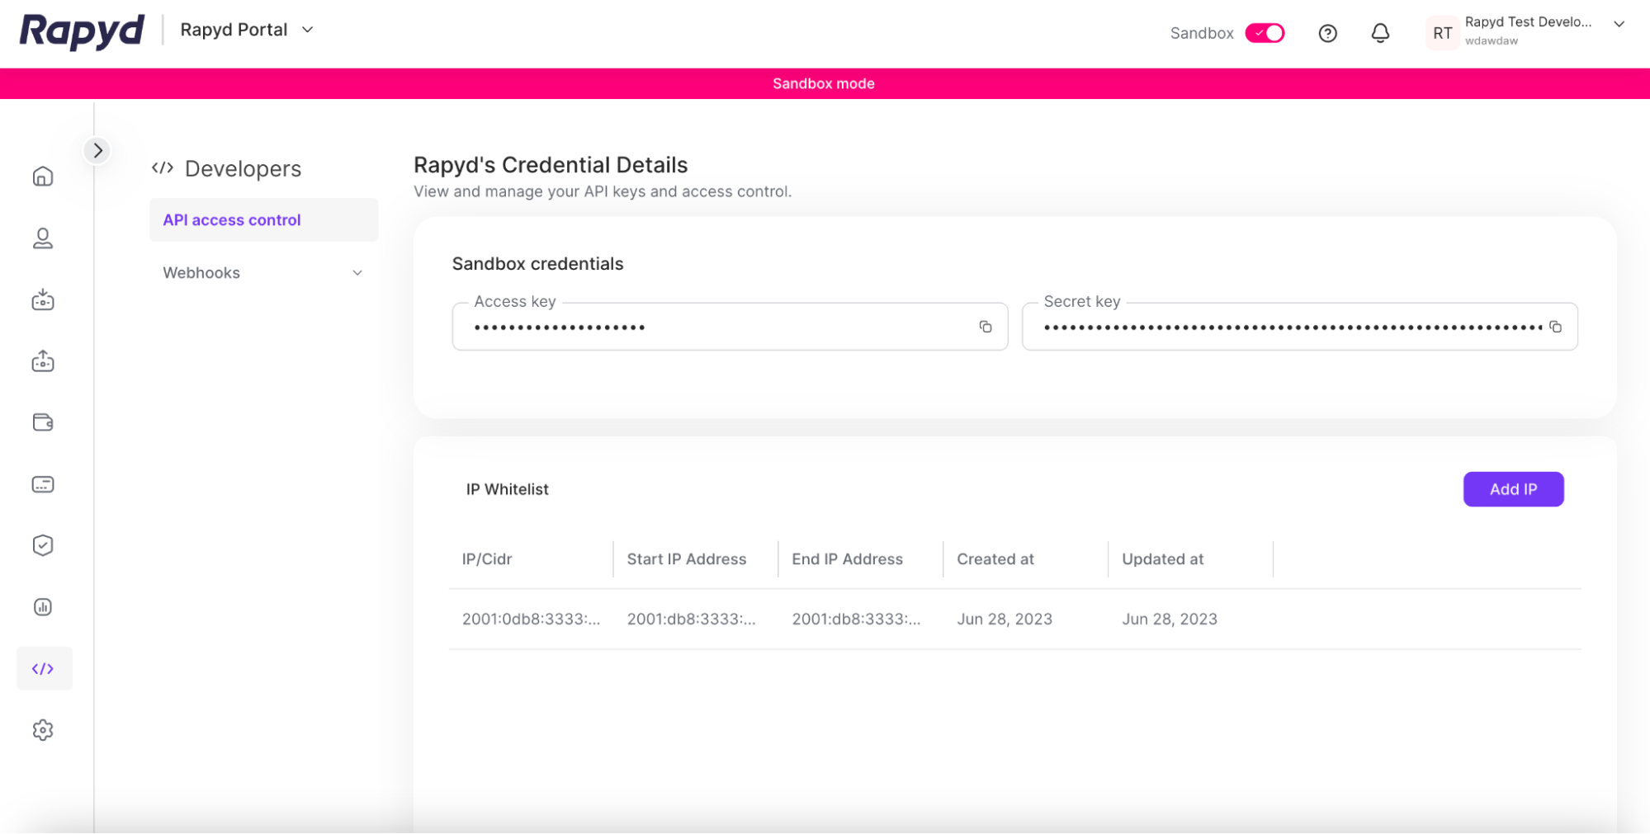Click the help question mark icon
Viewport: 1650px width, 834px height.
[x=1327, y=33]
